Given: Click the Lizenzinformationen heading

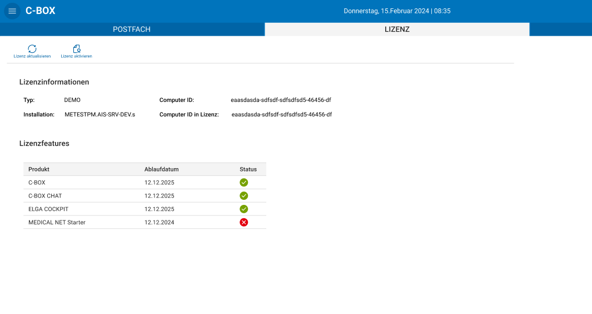Looking at the screenshot, I should coord(54,82).
